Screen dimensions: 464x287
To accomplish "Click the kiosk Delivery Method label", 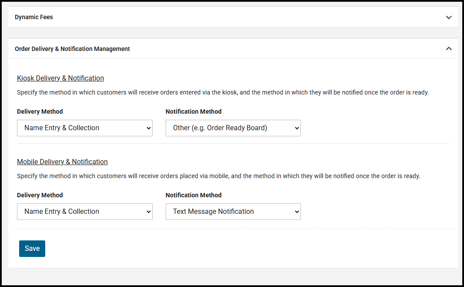I will 40,111.
